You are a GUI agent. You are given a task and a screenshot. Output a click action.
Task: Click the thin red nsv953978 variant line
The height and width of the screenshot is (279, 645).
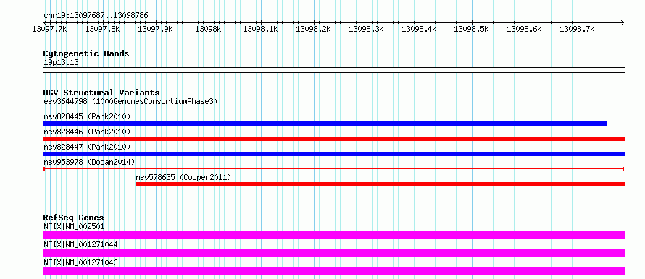(x=333, y=169)
